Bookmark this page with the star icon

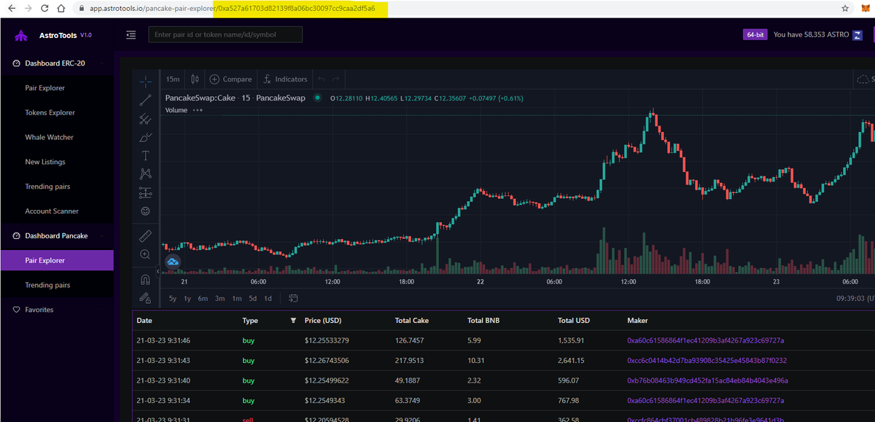tap(845, 8)
